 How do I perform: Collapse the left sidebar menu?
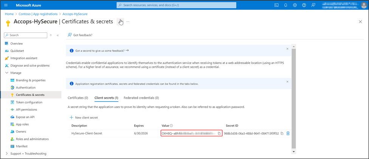(x=57, y=35)
